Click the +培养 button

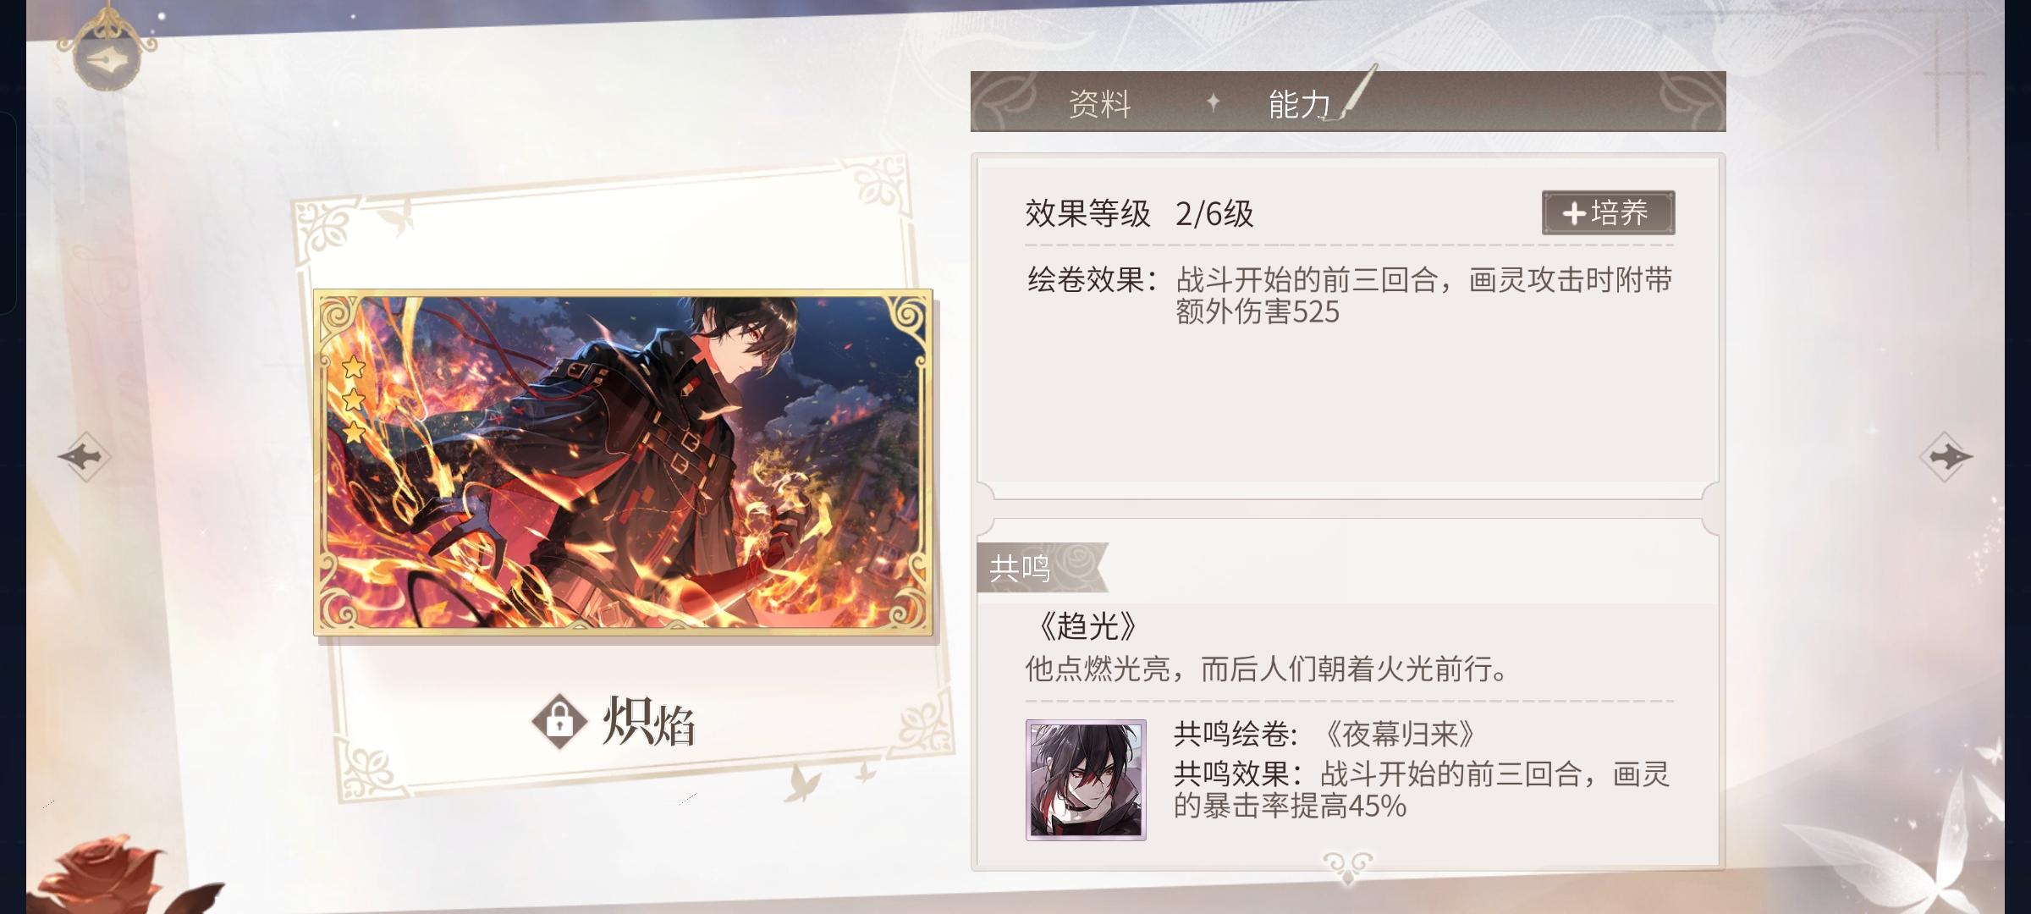(x=1608, y=212)
